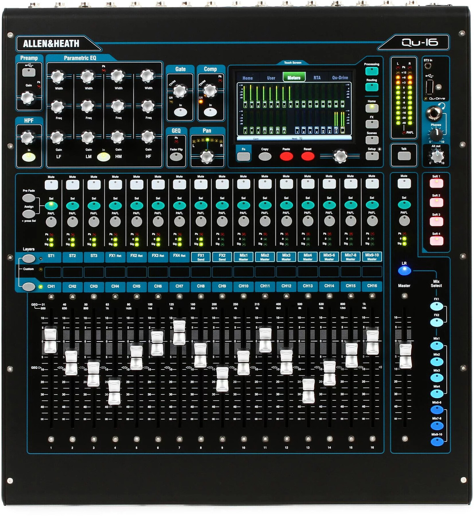Select Mix1 in the Mix Select column
474x516 pixels.
coord(436,346)
